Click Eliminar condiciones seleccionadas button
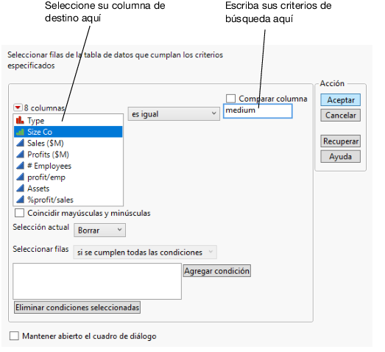The image size is (385, 352). click(77, 308)
